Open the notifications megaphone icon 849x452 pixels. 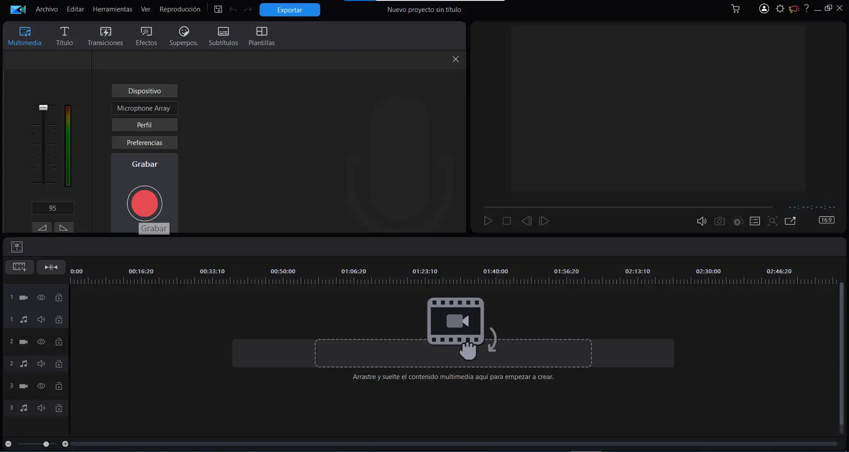[794, 9]
